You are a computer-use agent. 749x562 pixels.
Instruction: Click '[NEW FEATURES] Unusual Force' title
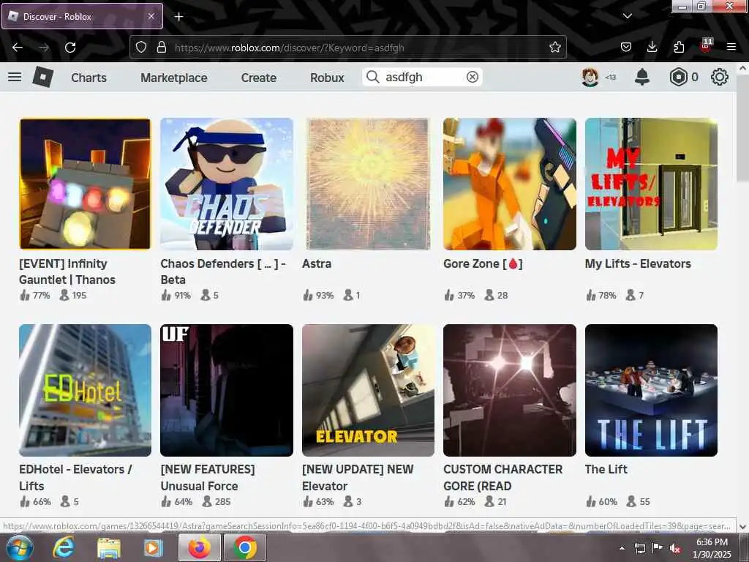[x=208, y=477]
